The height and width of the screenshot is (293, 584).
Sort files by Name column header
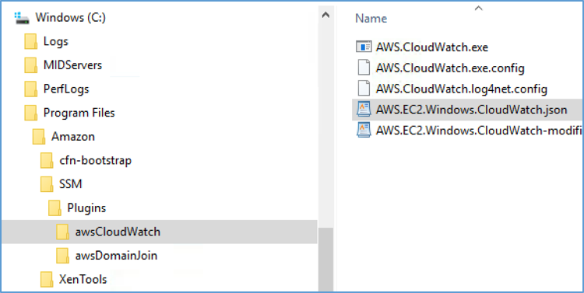371,18
